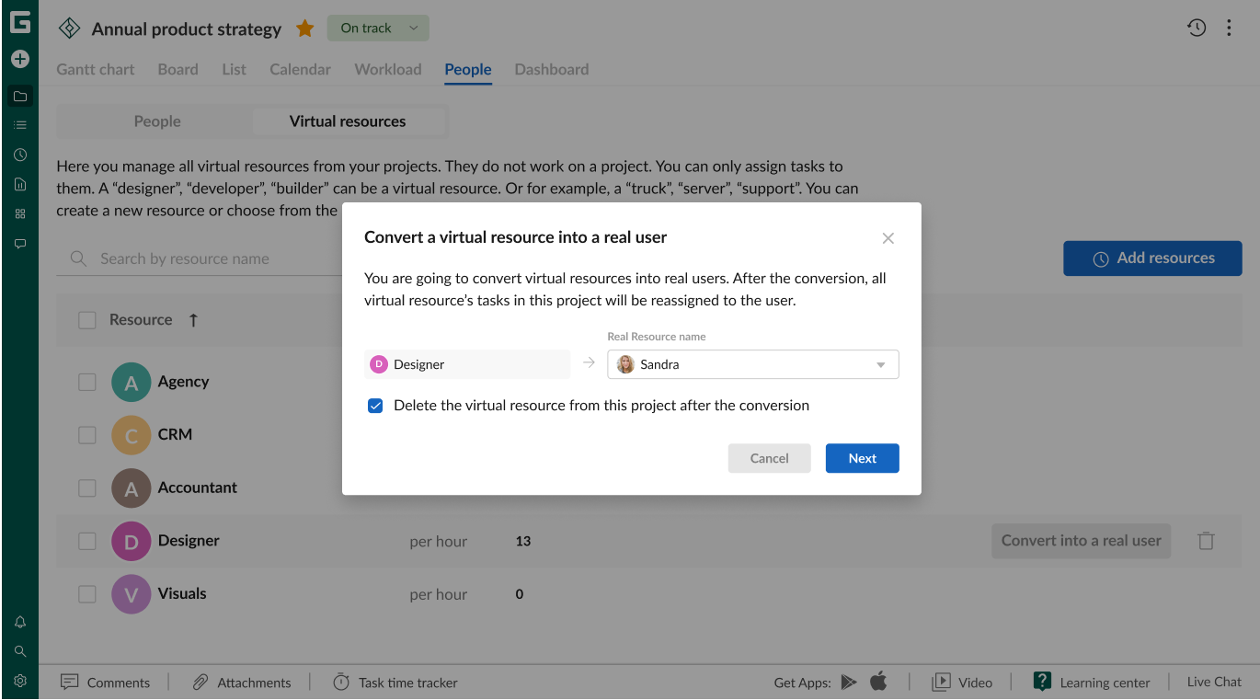Open the Portfolio grid icon in sidebar
This screenshot has height=700, width=1260.
pos(19,213)
